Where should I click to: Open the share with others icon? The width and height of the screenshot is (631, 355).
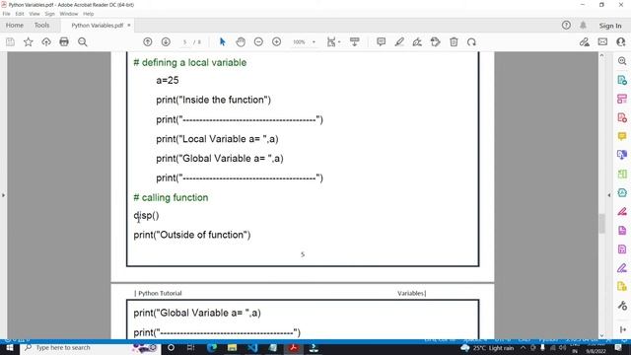pos(620,41)
